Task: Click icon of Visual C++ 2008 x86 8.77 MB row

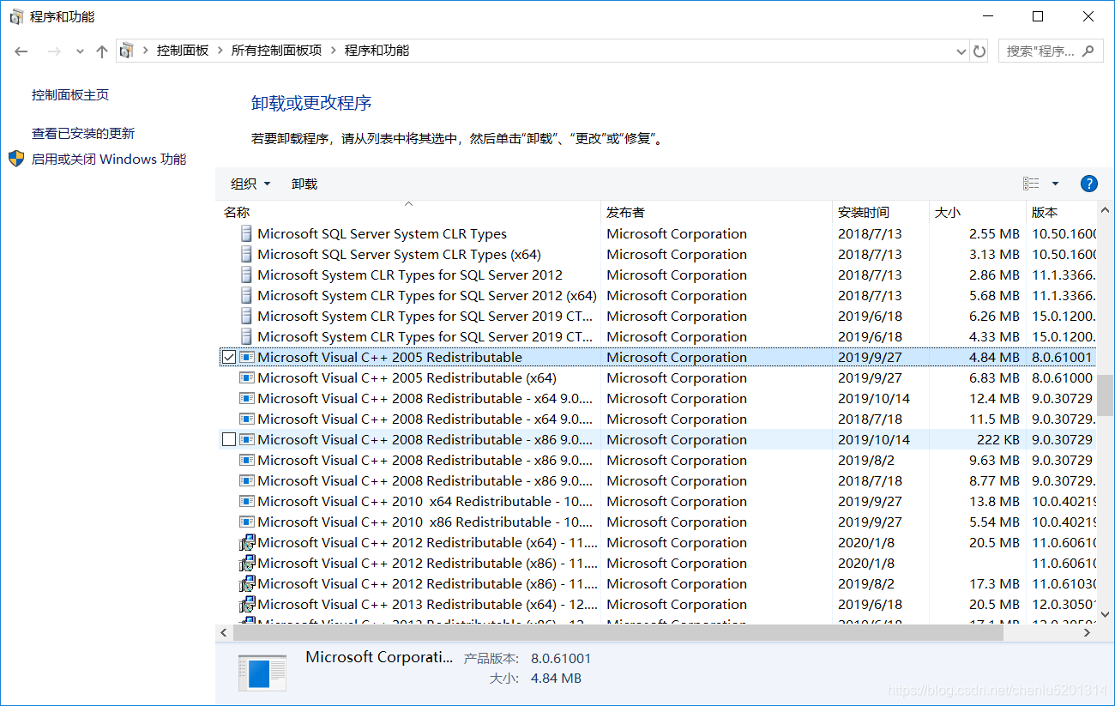Action: [247, 480]
